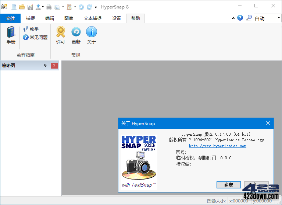Click the 图像大小 status bar entry
The height and width of the screenshot is (205, 282).
point(216,201)
